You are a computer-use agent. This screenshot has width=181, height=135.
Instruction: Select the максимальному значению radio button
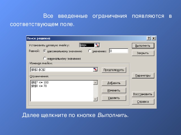[x=45, y=51]
